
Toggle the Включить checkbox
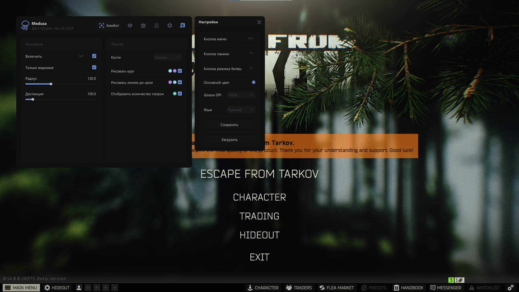point(94,56)
